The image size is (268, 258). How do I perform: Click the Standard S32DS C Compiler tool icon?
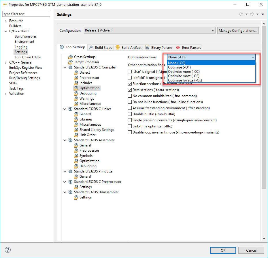pos(70,67)
